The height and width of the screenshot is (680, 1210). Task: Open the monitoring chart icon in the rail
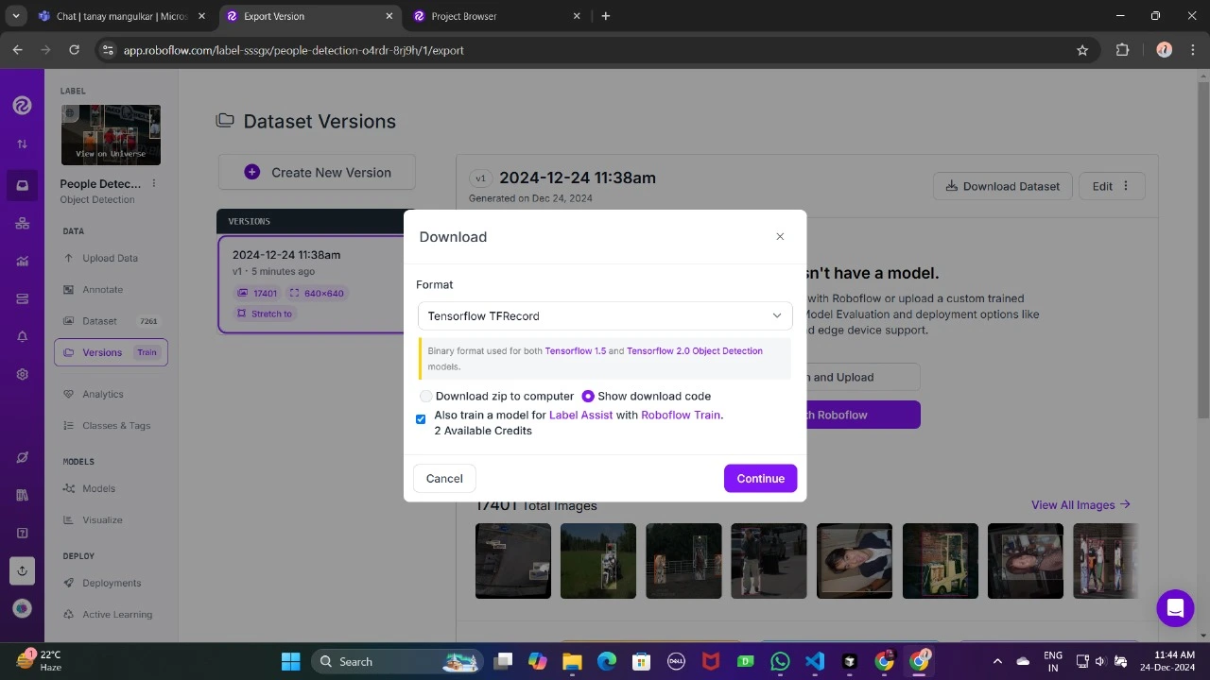click(22, 262)
